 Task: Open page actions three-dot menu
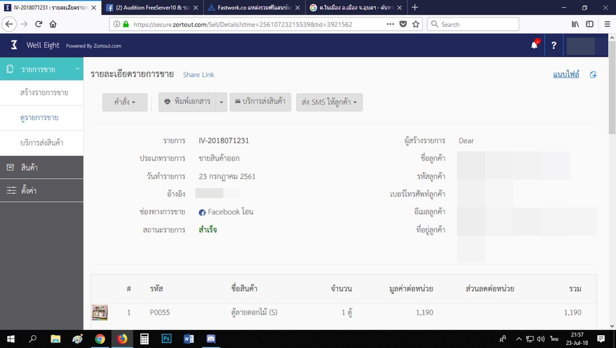(390, 24)
